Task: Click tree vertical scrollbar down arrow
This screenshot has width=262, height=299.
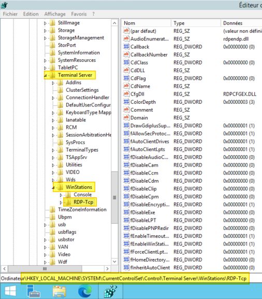Action: 114,262
